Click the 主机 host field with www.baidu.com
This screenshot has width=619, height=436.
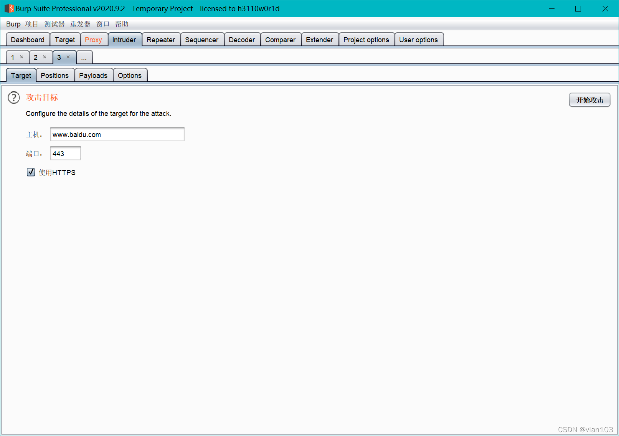click(117, 134)
